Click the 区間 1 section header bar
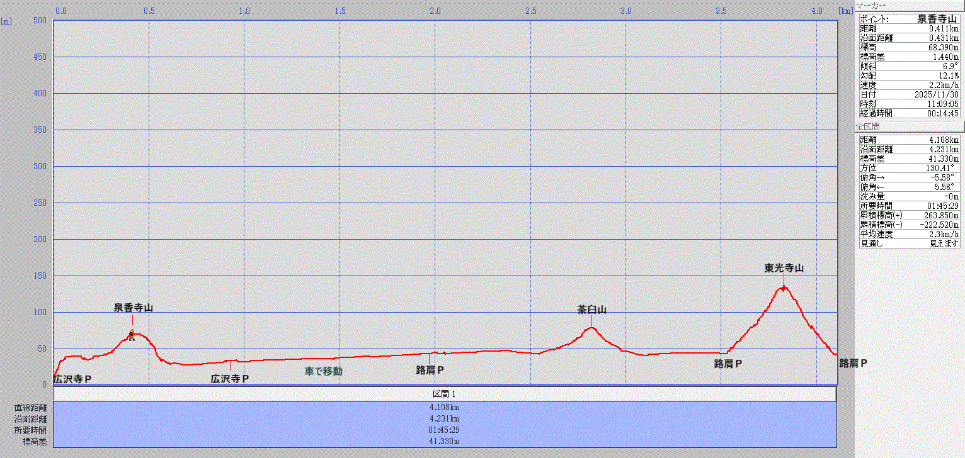Screen dimensions: 965x458 click(x=445, y=394)
